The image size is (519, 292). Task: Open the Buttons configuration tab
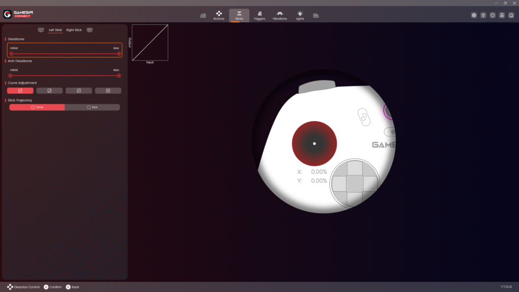(219, 16)
